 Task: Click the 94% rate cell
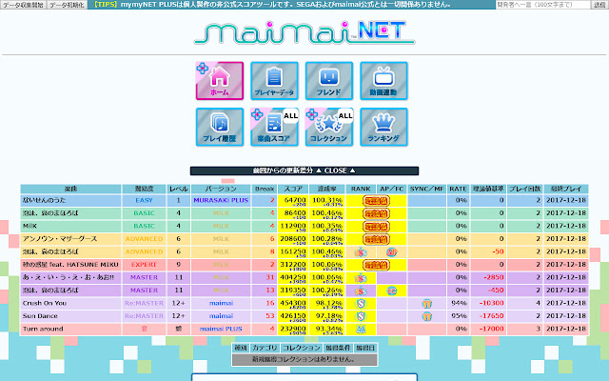(x=458, y=303)
